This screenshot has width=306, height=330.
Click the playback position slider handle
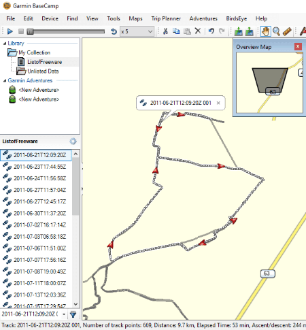pyautogui.click(x=30, y=31)
